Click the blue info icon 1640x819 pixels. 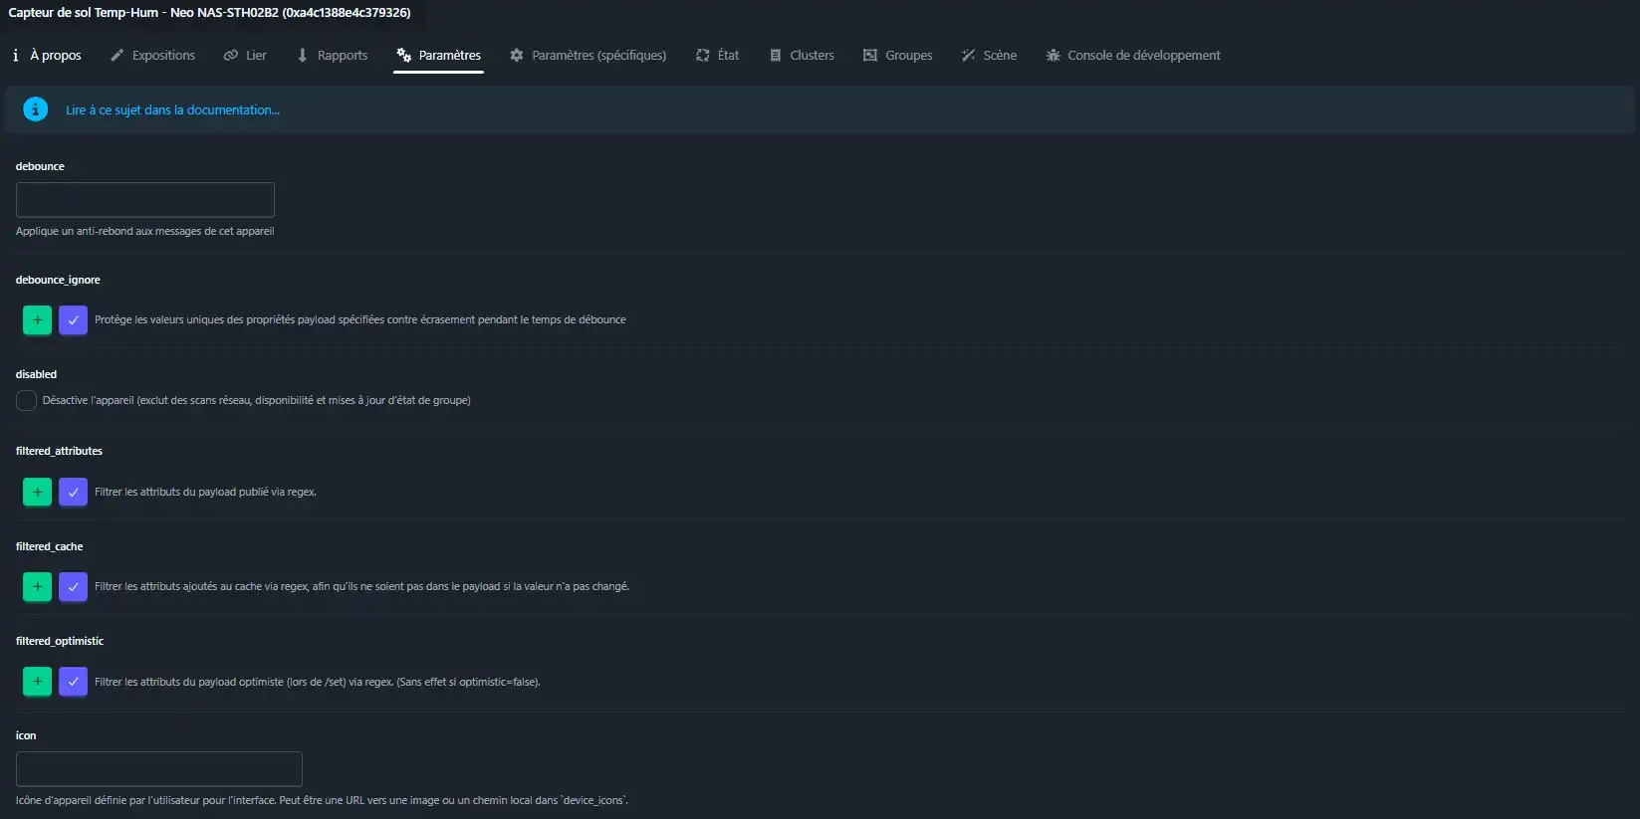(35, 109)
